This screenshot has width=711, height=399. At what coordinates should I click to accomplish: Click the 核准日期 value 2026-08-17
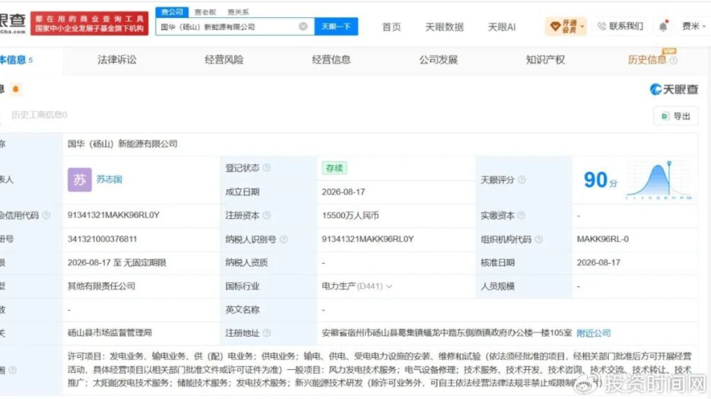pyautogui.click(x=598, y=262)
